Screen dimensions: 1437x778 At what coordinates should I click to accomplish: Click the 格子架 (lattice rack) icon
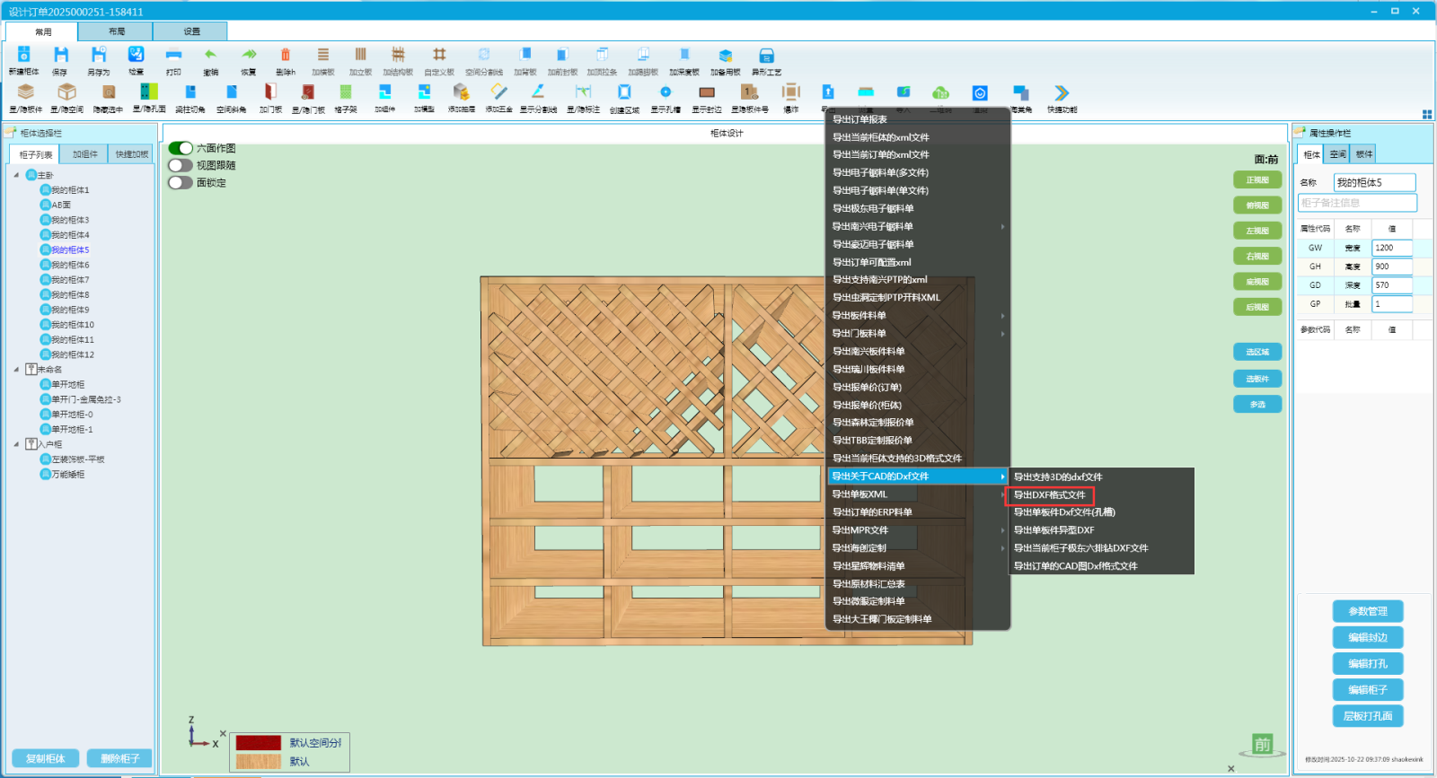[x=346, y=92]
